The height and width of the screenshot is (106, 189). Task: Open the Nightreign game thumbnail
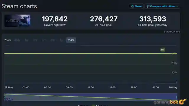click(x=17, y=21)
